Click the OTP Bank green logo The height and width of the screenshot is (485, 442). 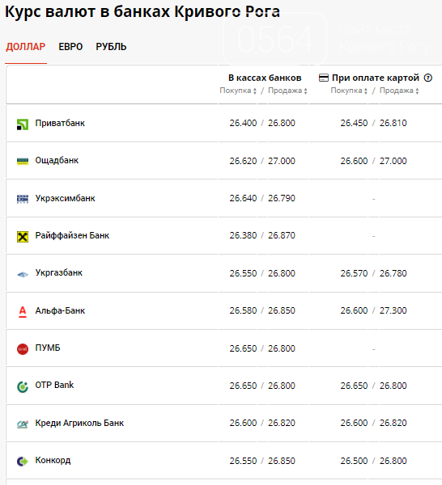(x=23, y=386)
